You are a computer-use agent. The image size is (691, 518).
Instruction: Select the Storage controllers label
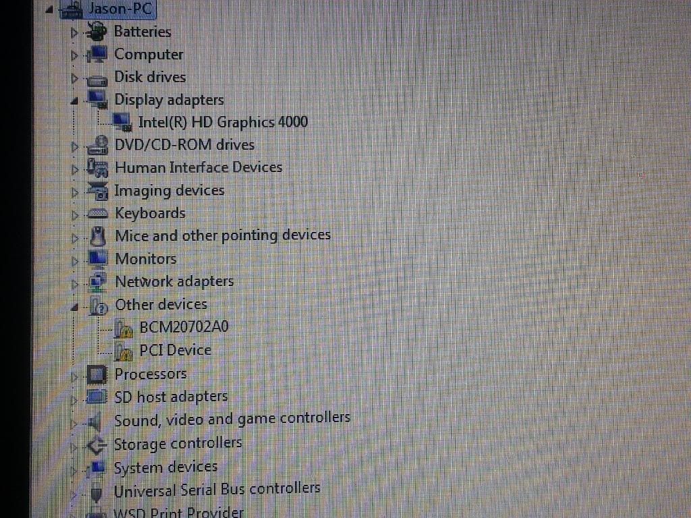pyautogui.click(x=178, y=444)
